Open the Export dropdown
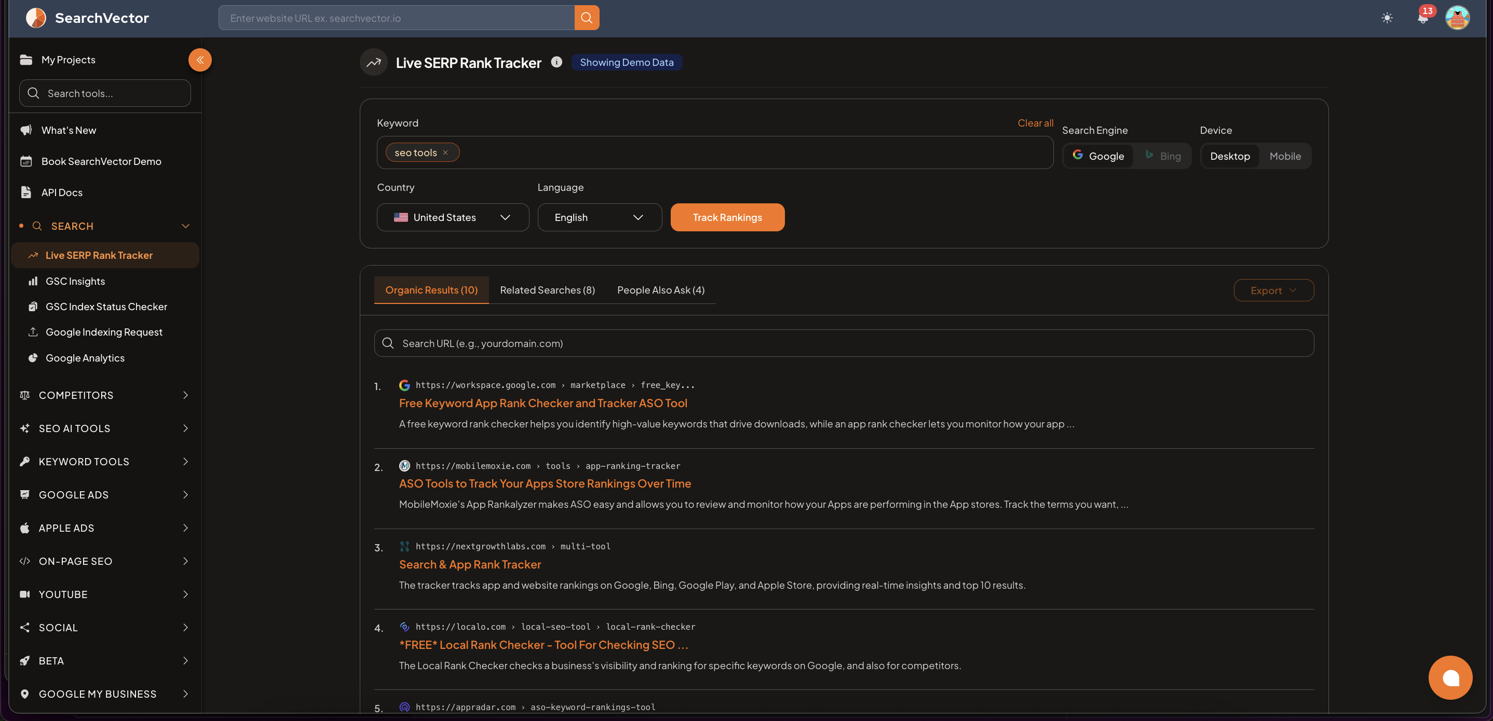This screenshot has width=1493, height=721. pos(1273,290)
